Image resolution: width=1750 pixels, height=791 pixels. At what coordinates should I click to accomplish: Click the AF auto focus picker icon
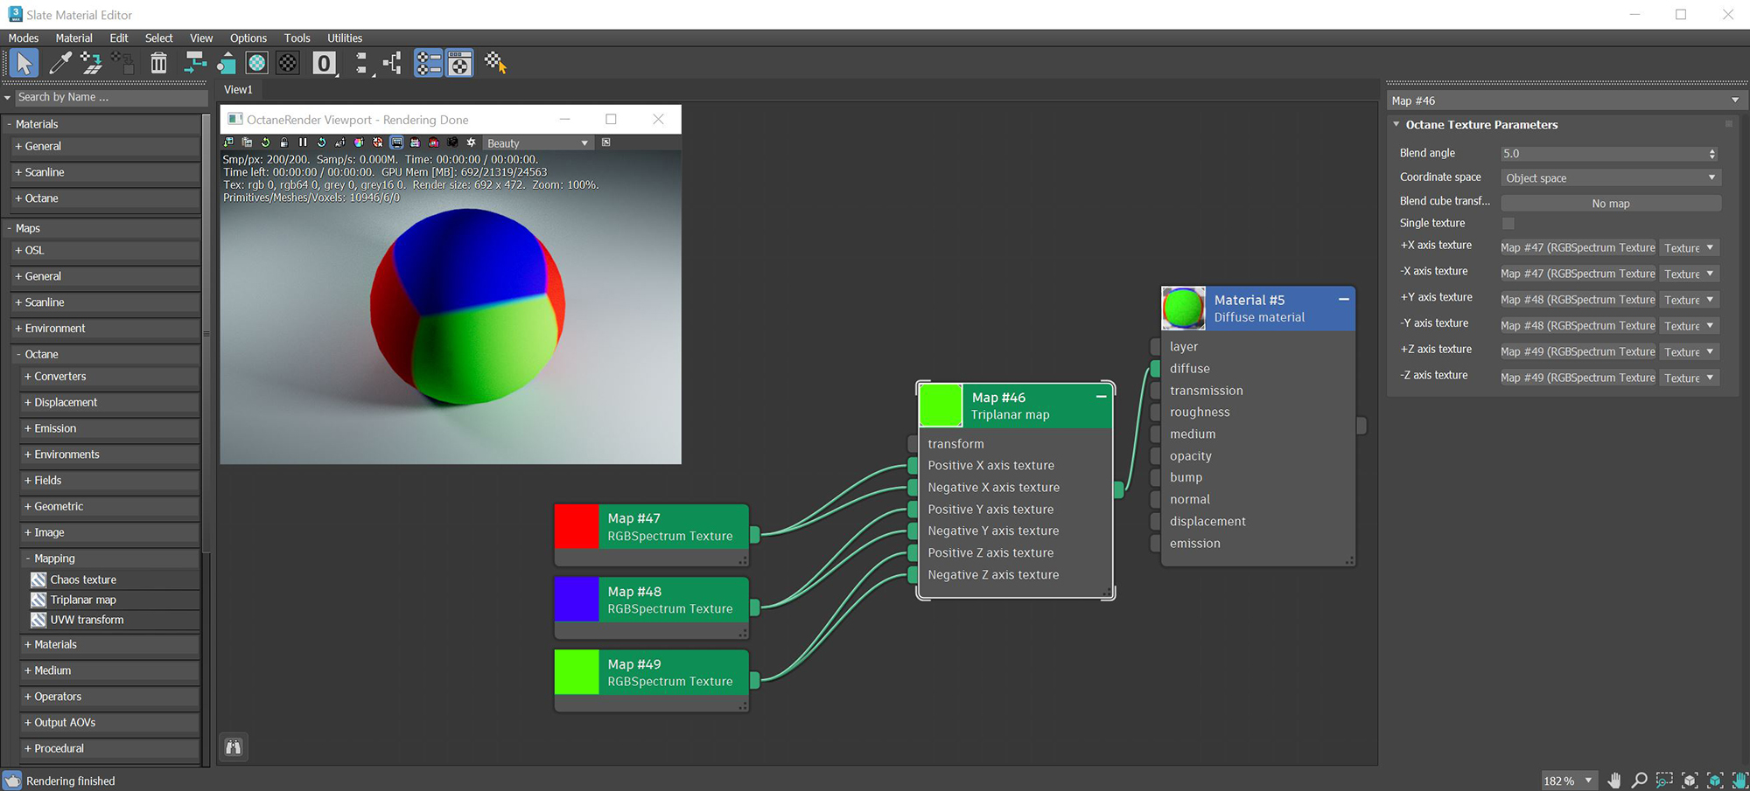click(x=340, y=142)
